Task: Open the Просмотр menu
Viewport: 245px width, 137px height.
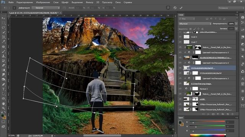Action: pos(107,2)
